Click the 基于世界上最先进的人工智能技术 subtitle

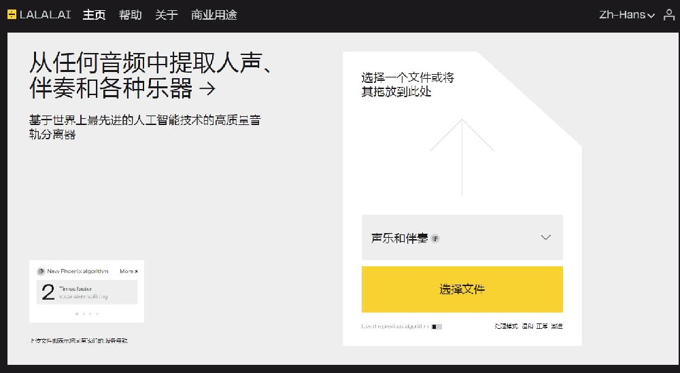145,126
